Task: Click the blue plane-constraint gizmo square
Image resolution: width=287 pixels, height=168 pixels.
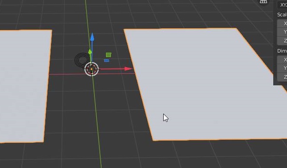Action: (x=106, y=61)
